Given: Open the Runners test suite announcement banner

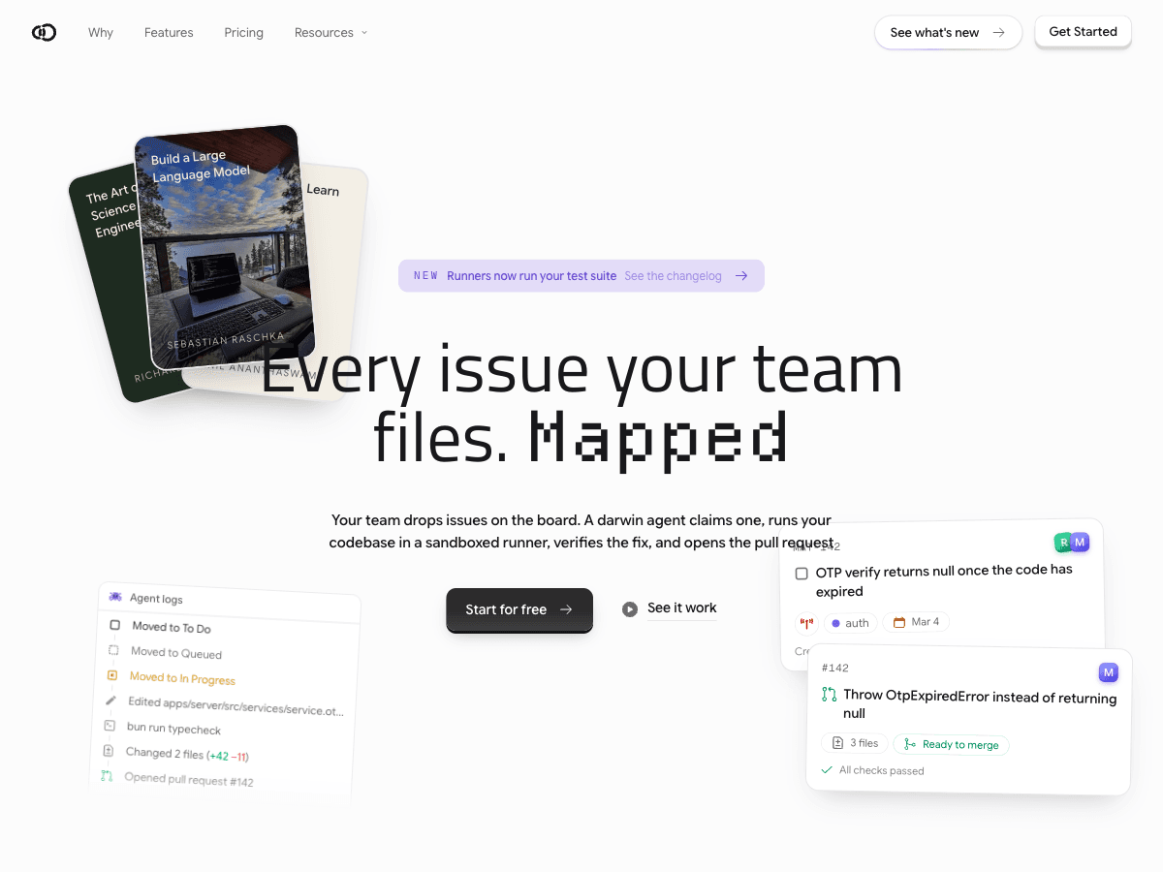Looking at the screenshot, I should click(x=581, y=276).
